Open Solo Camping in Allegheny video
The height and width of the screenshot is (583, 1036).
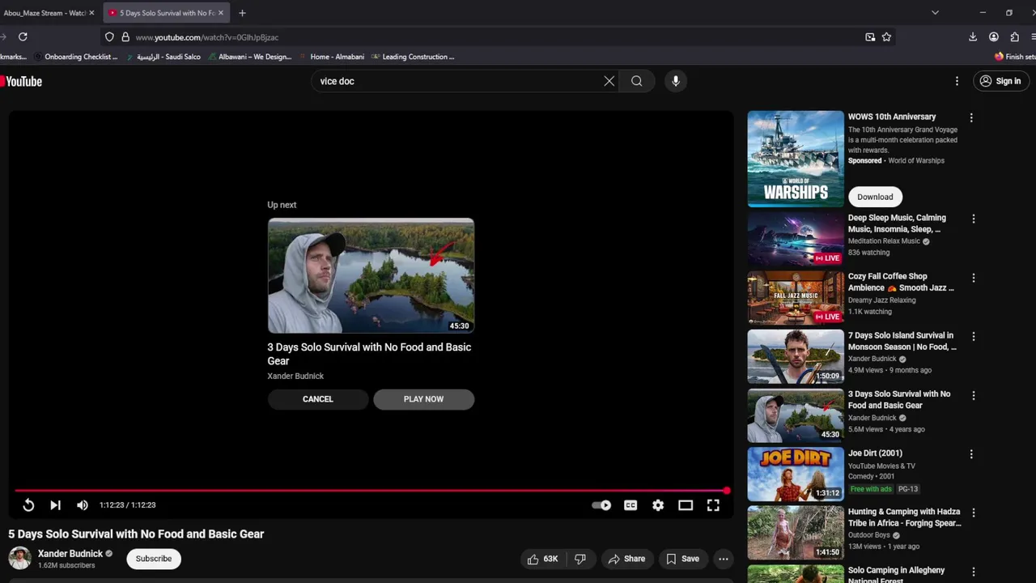coord(896,574)
